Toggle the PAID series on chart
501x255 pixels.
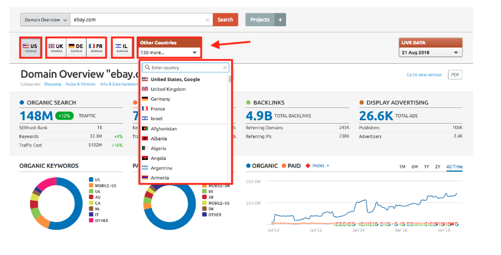291,166
